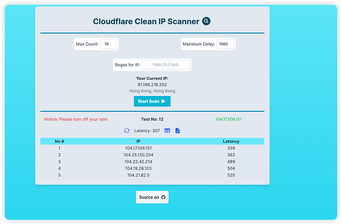
Task: Open the Source on GitHub link
Action: (152, 197)
